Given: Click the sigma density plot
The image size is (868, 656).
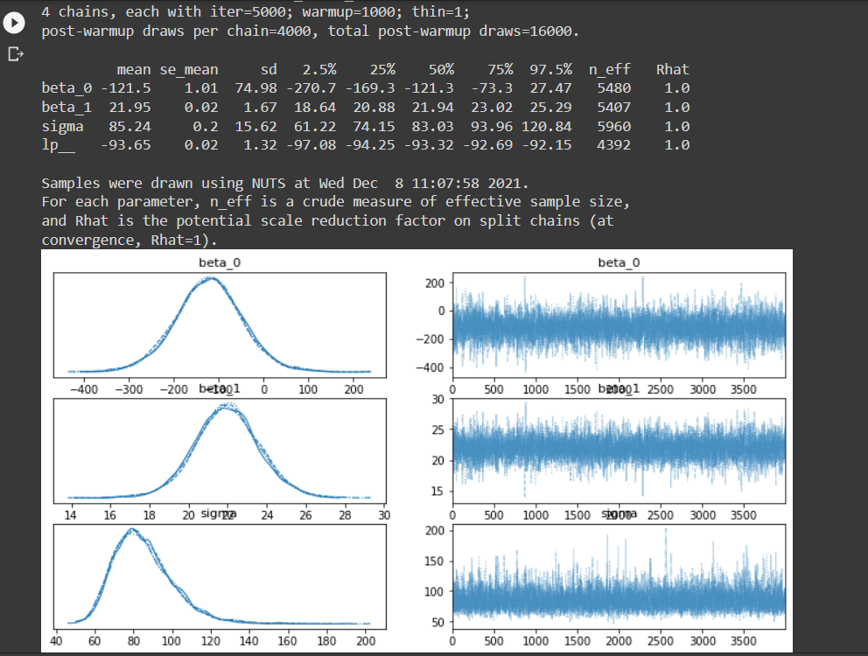Looking at the screenshot, I should [220, 576].
